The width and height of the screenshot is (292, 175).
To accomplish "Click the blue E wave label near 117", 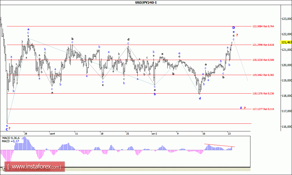I will click(x=241, y=108).
